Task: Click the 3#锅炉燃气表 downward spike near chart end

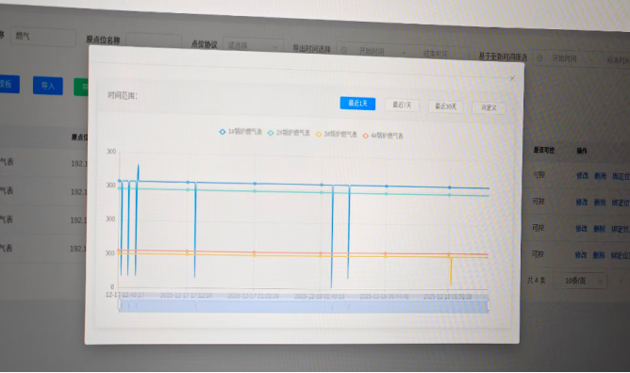Action: [x=451, y=271]
